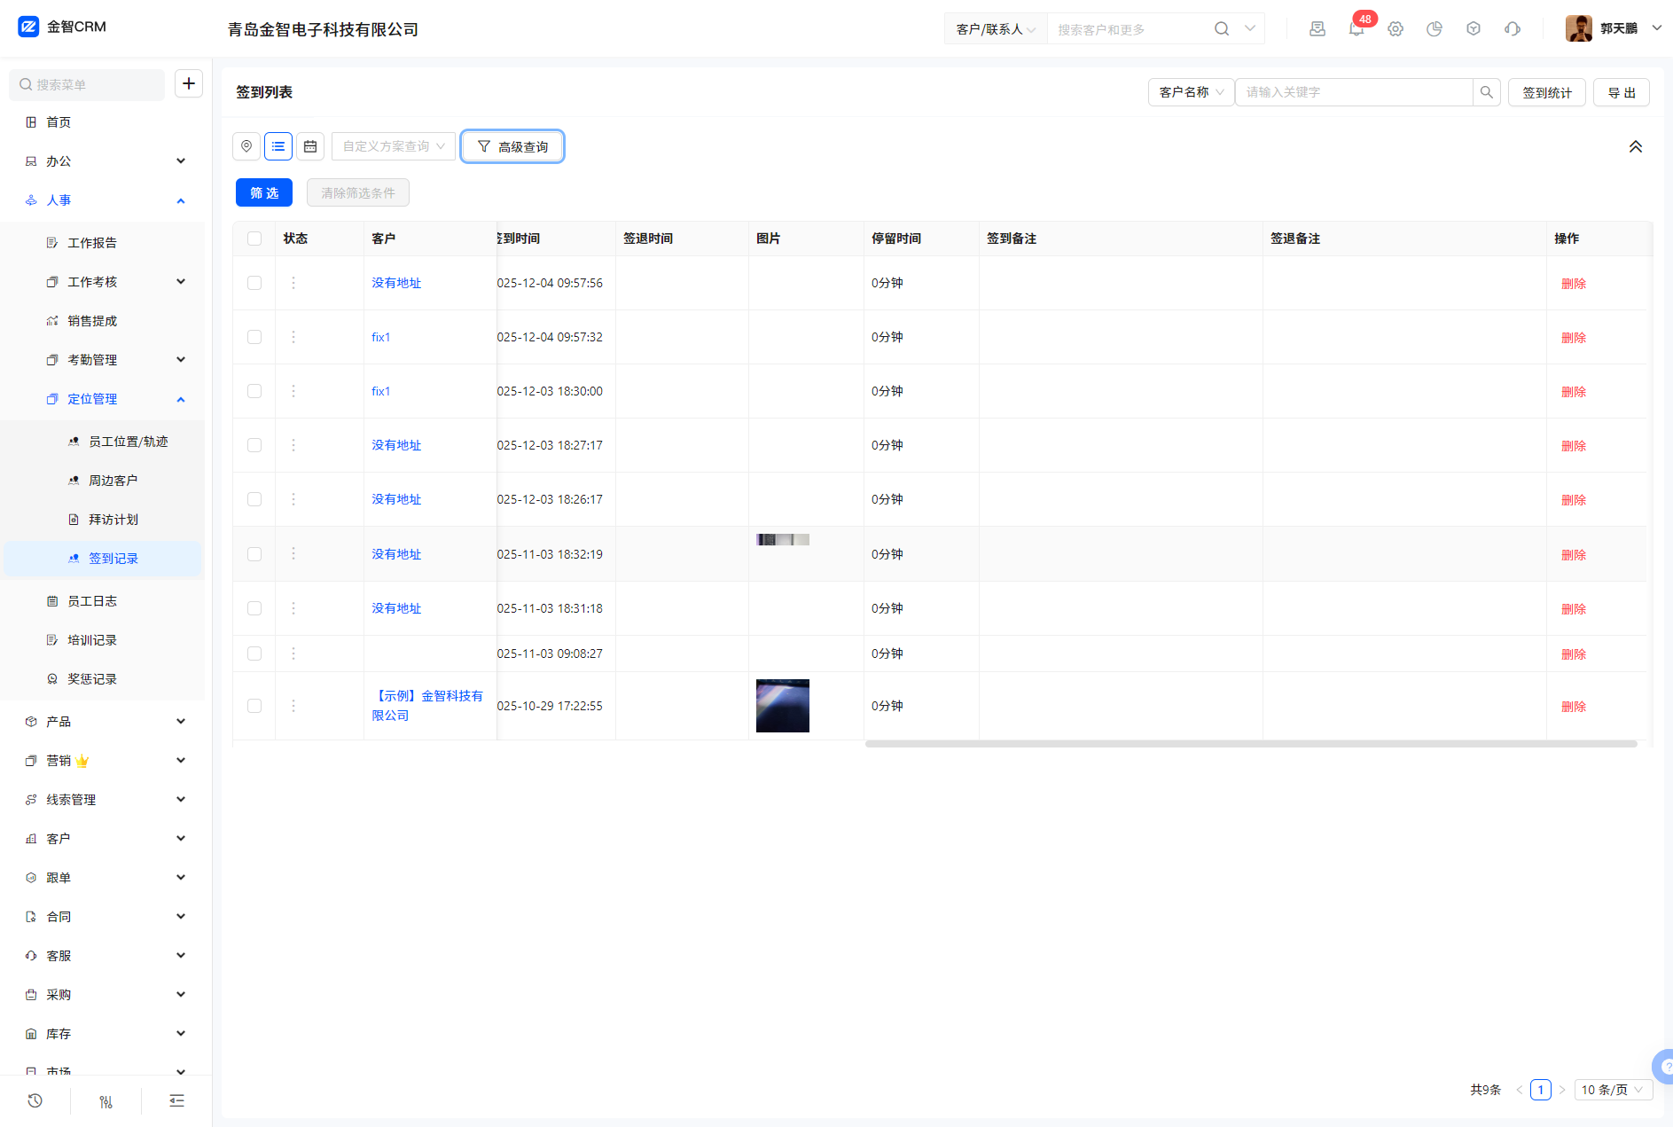1673x1127 pixels.
Task: Check the first row's checkbox
Action: (254, 283)
